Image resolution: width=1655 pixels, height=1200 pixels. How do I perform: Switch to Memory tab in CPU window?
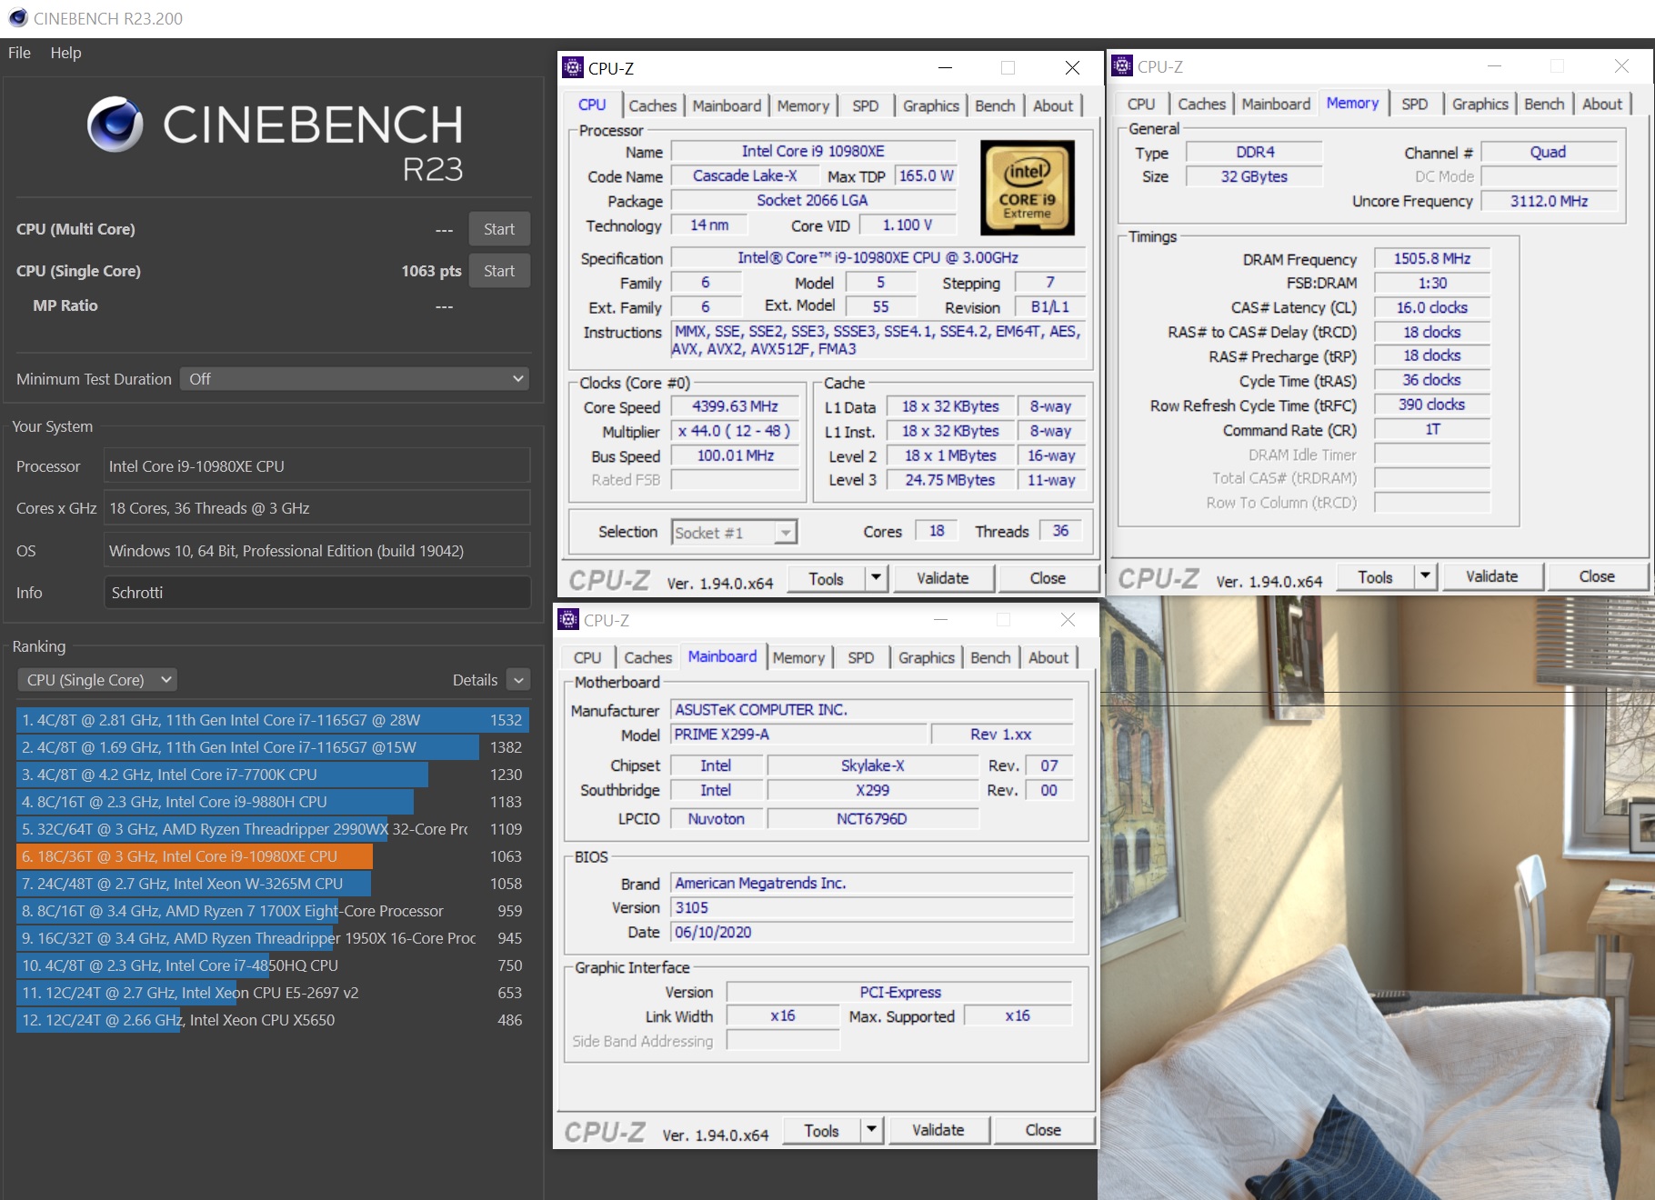[803, 105]
